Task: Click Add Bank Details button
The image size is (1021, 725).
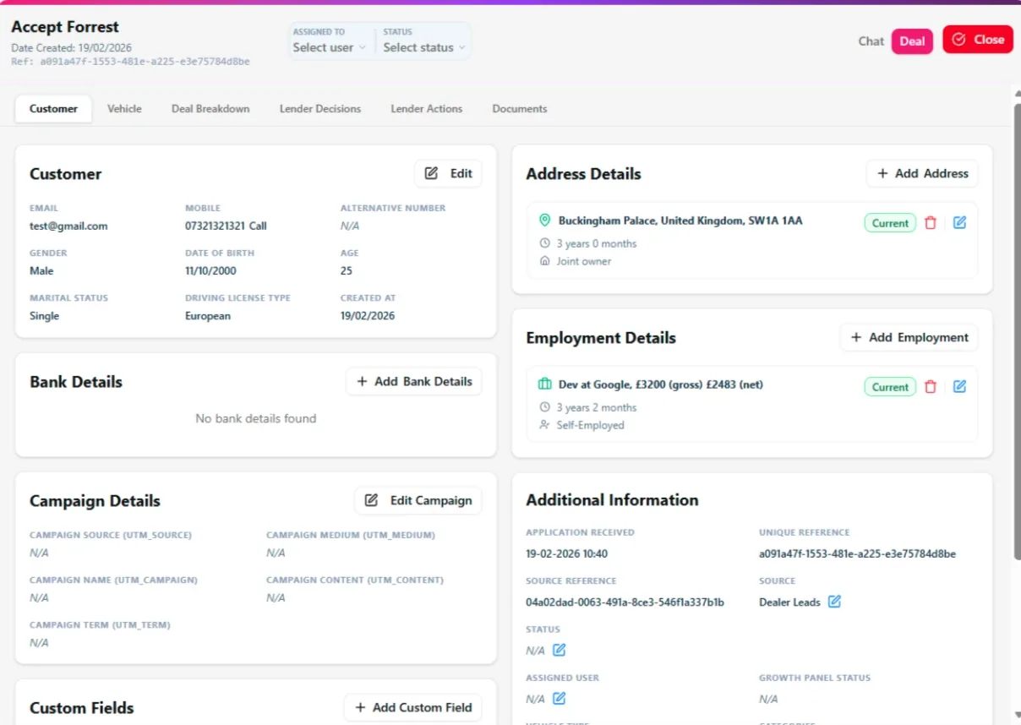Action: [x=414, y=381]
